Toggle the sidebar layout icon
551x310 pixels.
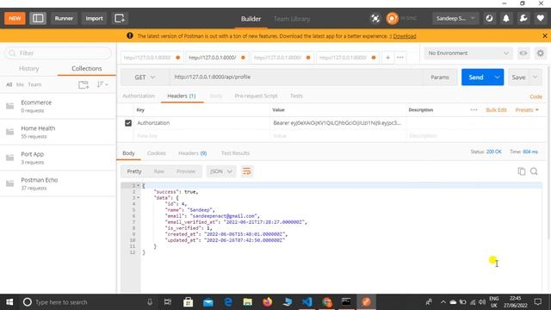click(38, 18)
